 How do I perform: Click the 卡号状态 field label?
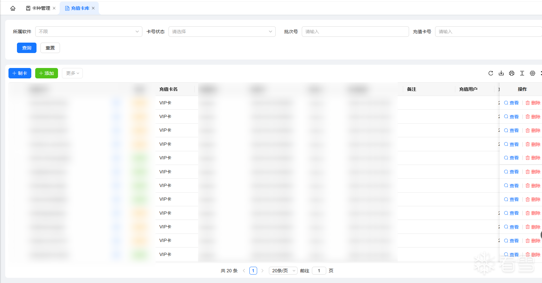[x=155, y=32]
